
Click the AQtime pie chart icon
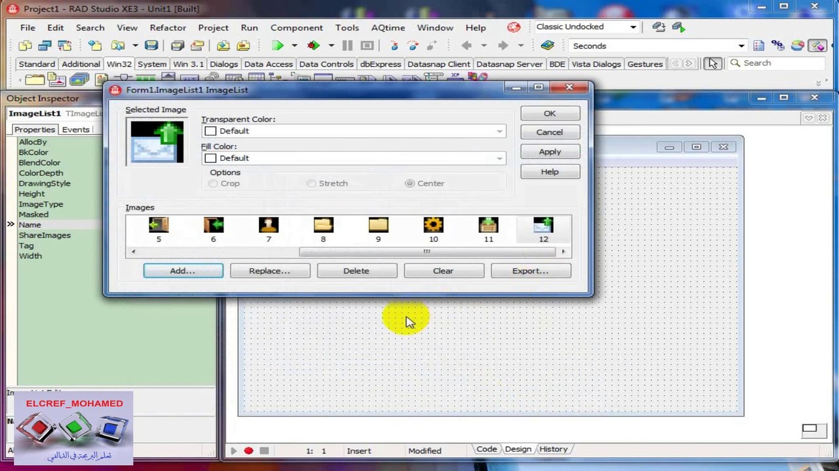pyautogui.click(x=798, y=46)
